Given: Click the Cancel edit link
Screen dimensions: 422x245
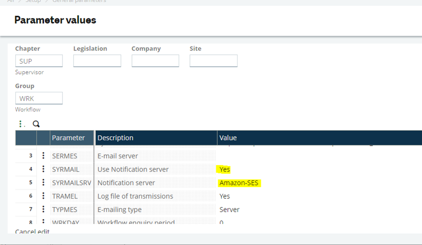Looking at the screenshot, I should click(x=32, y=232).
